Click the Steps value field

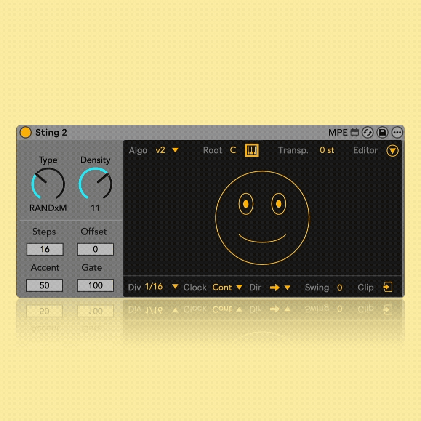click(45, 249)
